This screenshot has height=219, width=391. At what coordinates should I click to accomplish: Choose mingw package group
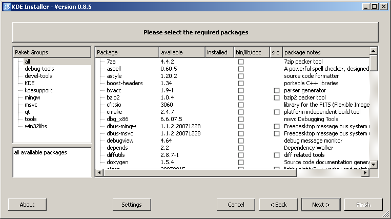click(x=32, y=97)
